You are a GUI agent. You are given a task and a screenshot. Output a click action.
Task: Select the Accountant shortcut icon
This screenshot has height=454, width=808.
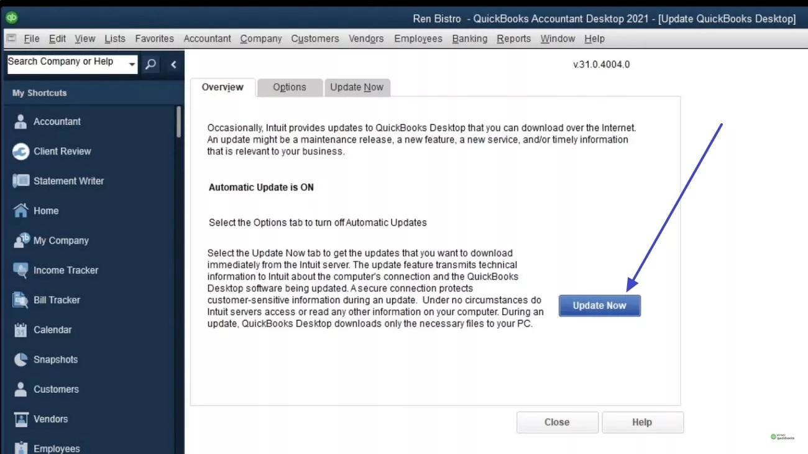pyautogui.click(x=21, y=121)
